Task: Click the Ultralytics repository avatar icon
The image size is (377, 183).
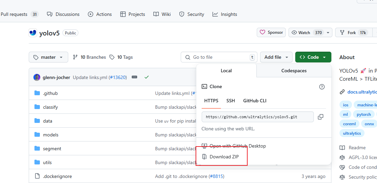Action: tap(33, 33)
